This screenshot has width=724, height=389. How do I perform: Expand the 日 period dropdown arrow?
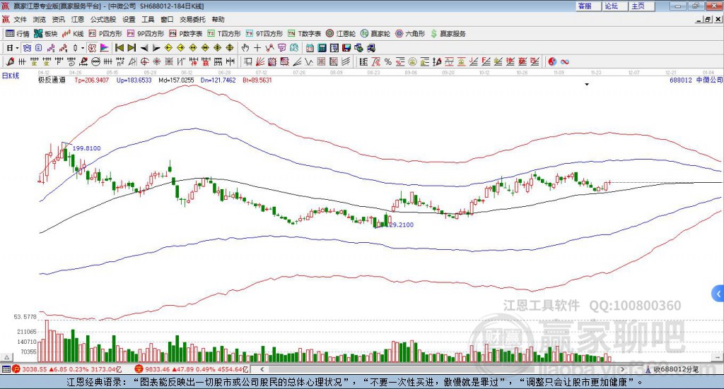(17, 48)
